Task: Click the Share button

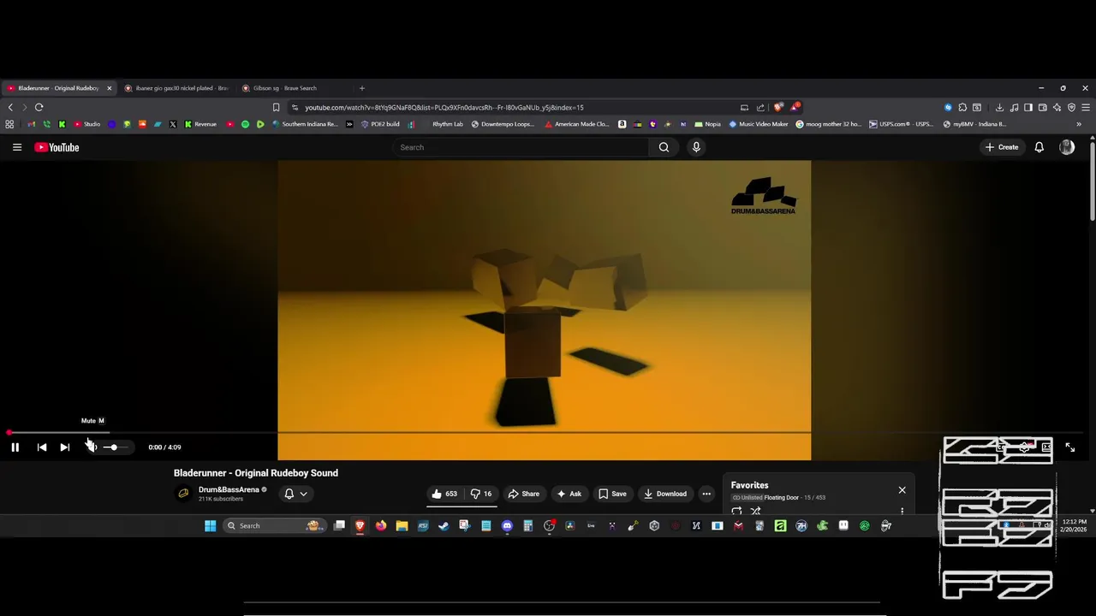Action: [523, 494]
